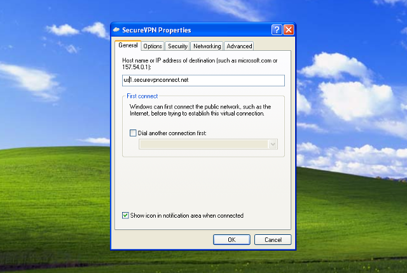
Task: Close the SecureVPN Properties dialog
Action: [289, 30]
